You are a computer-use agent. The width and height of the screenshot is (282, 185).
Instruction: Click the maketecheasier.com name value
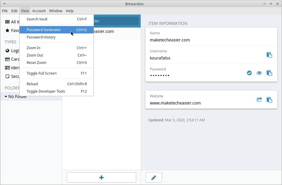(170, 40)
